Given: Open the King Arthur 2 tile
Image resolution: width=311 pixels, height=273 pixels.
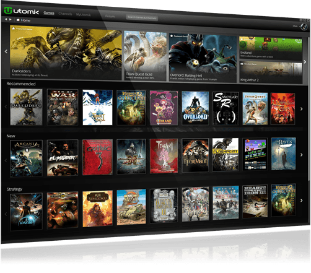Looking at the screenshot, I should pos(271,72).
